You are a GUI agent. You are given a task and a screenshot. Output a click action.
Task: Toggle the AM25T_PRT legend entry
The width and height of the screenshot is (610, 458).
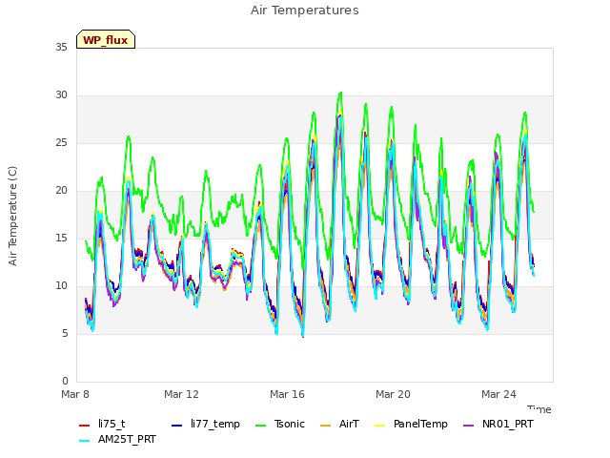[x=117, y=439]
